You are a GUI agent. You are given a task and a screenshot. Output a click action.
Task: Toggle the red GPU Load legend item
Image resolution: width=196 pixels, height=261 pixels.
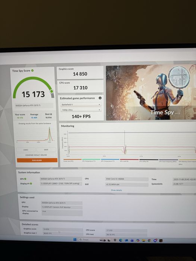[x=129, y=160]
